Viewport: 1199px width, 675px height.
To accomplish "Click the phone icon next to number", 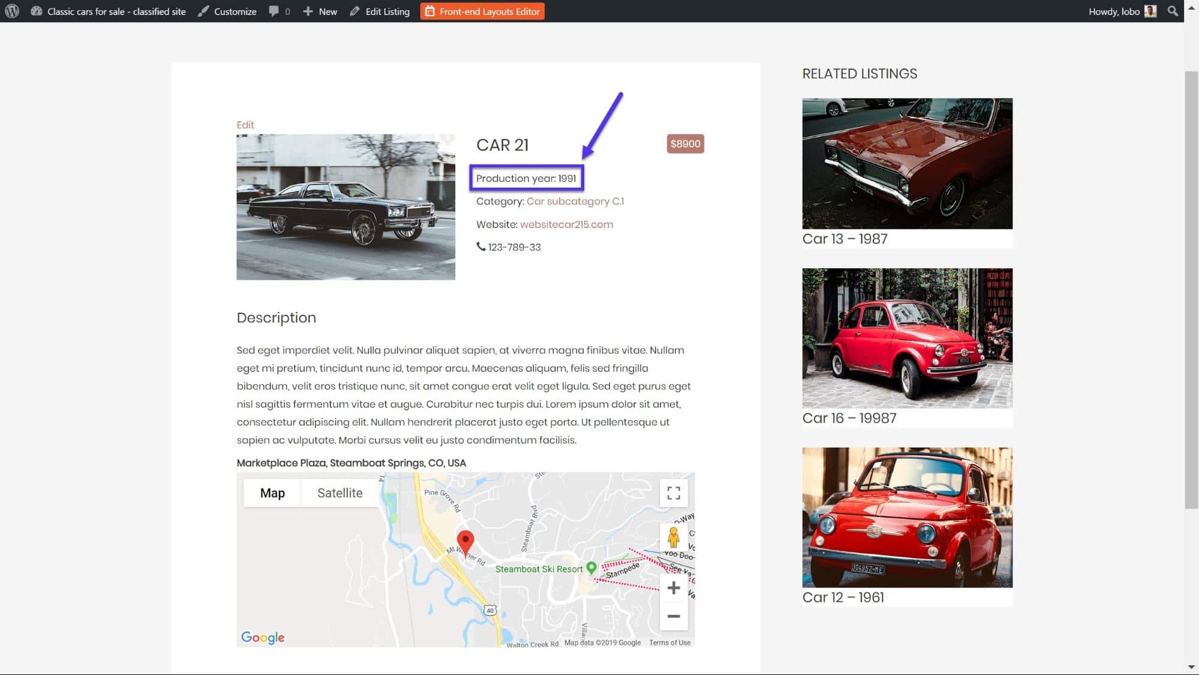I will [479, 247].
